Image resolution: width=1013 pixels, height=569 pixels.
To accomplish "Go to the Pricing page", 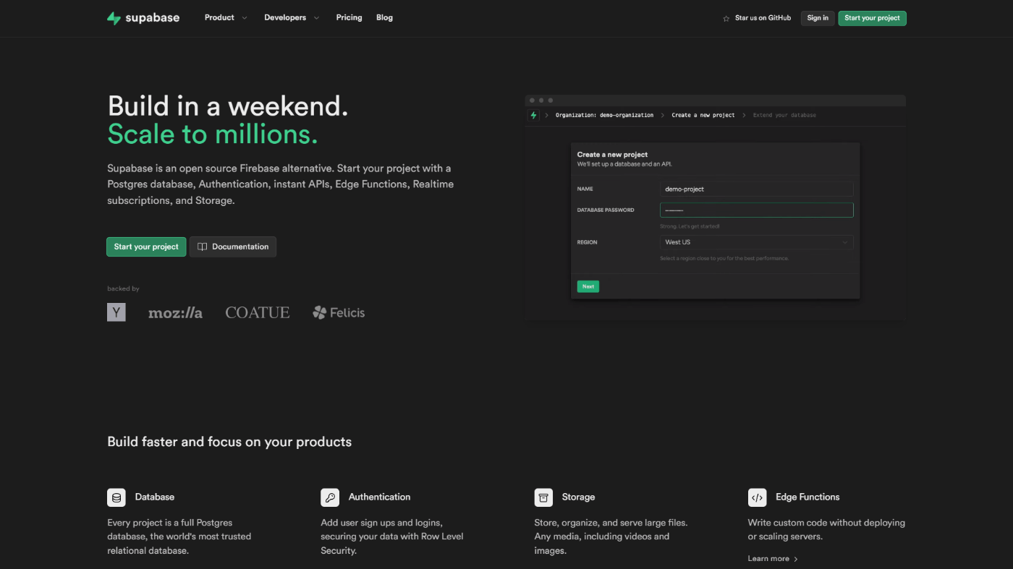I will 349,17.
